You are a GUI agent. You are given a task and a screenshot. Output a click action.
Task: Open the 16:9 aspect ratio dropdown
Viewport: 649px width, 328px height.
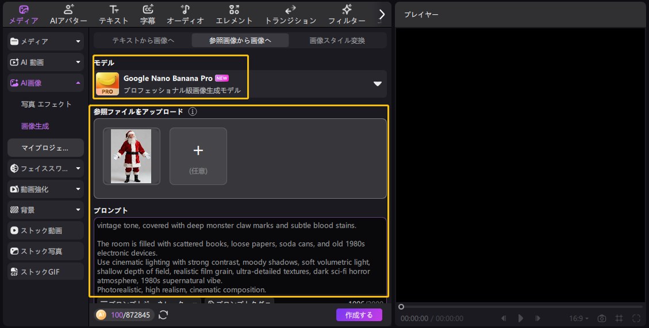point(578,318)
